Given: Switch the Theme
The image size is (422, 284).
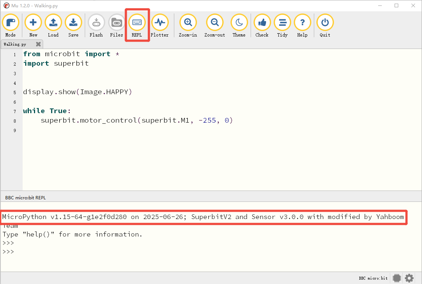Looking at the screenshot, I should click(239, 26).
